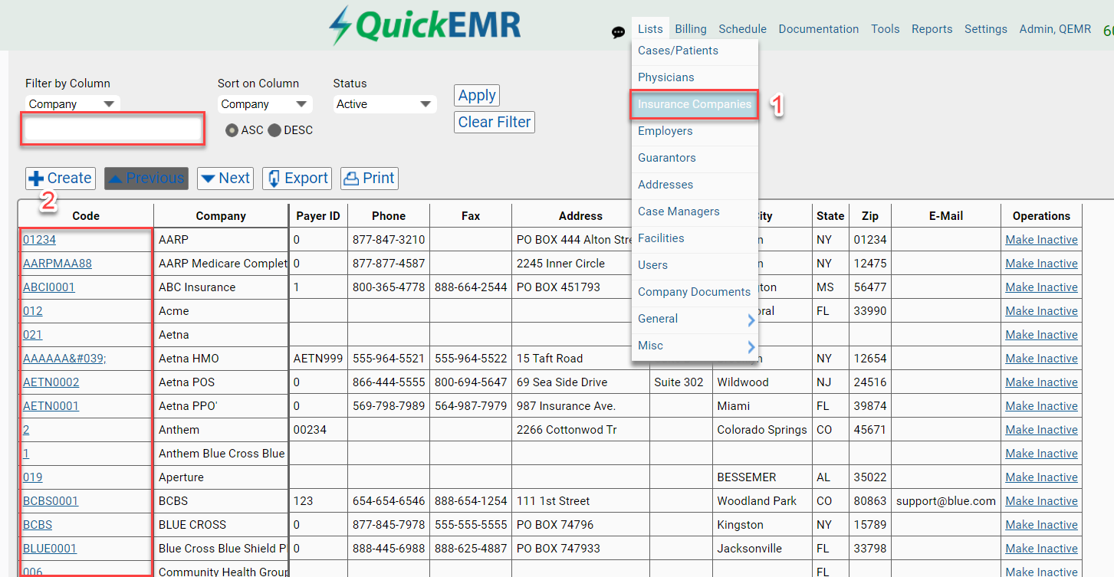Open insurance code AARPMAA88 link
This screenshot has width=1114, height=577.
pos(58,264)
